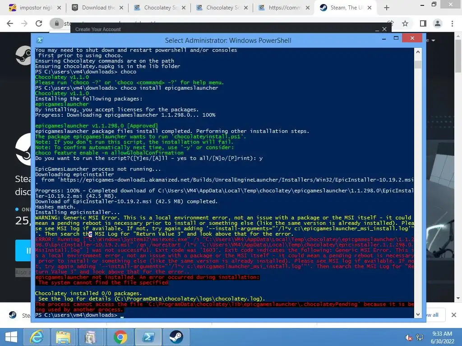Open the Steam download item in the downloads bar
This screenshot has height=346, width=462.
tap(20, 315)
